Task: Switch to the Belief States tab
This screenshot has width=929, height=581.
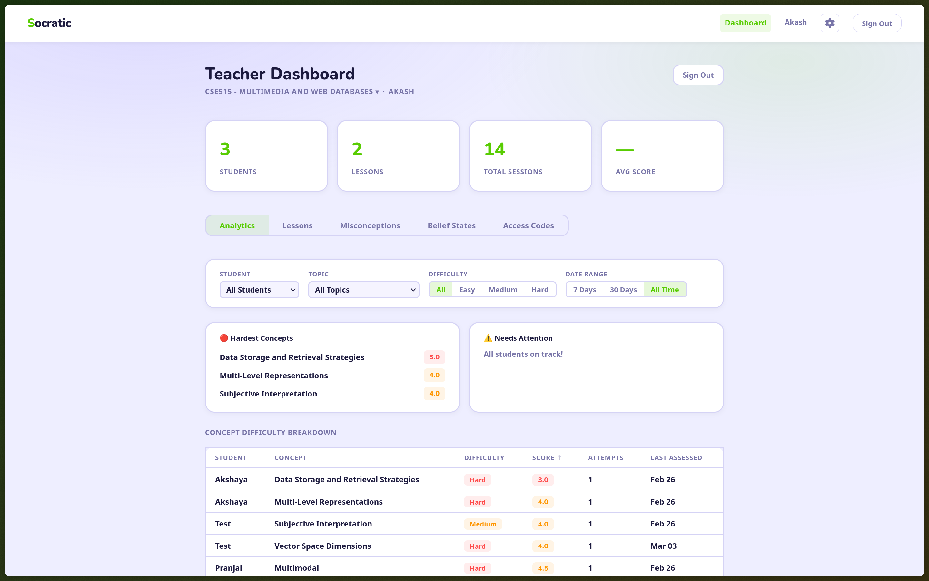Action: tap(451, 225)
